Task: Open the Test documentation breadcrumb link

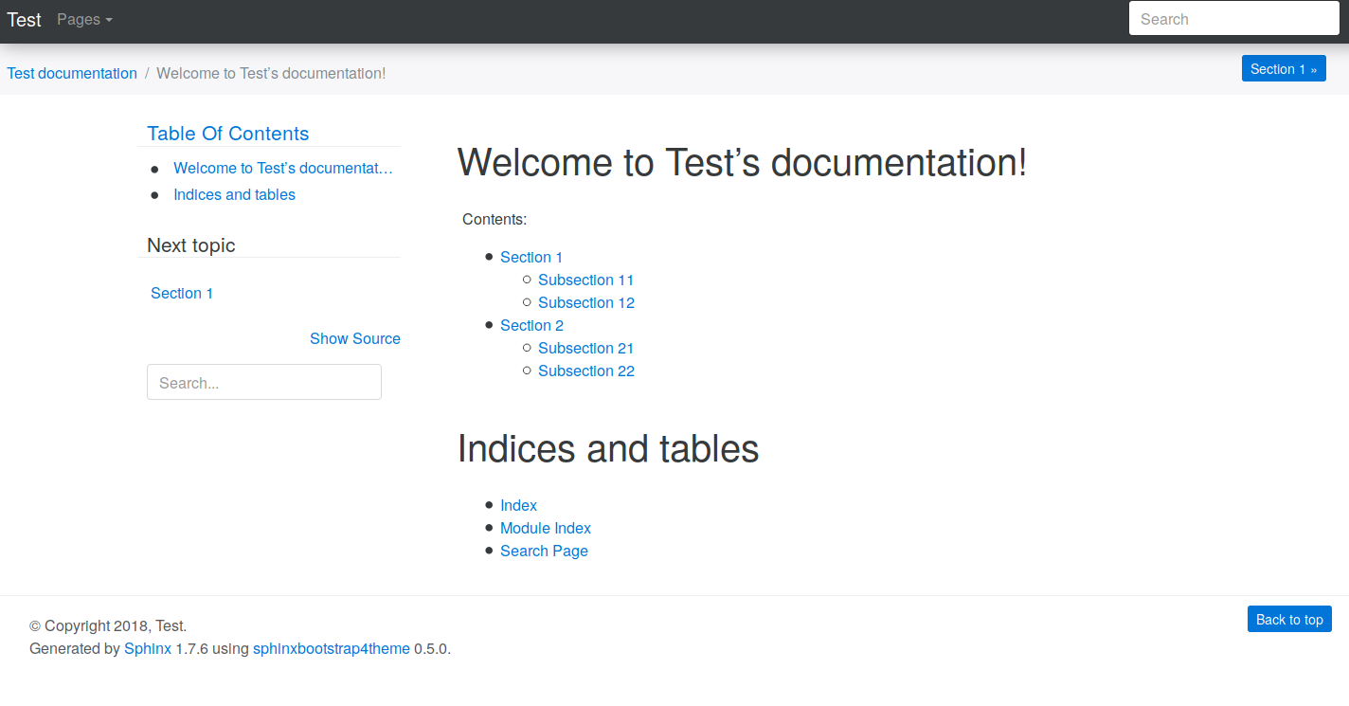Action: pos(72,73)
